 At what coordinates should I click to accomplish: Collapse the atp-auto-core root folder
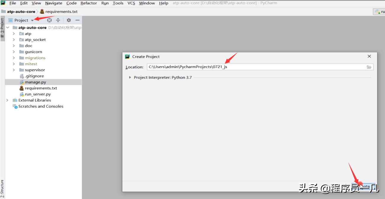7,27
